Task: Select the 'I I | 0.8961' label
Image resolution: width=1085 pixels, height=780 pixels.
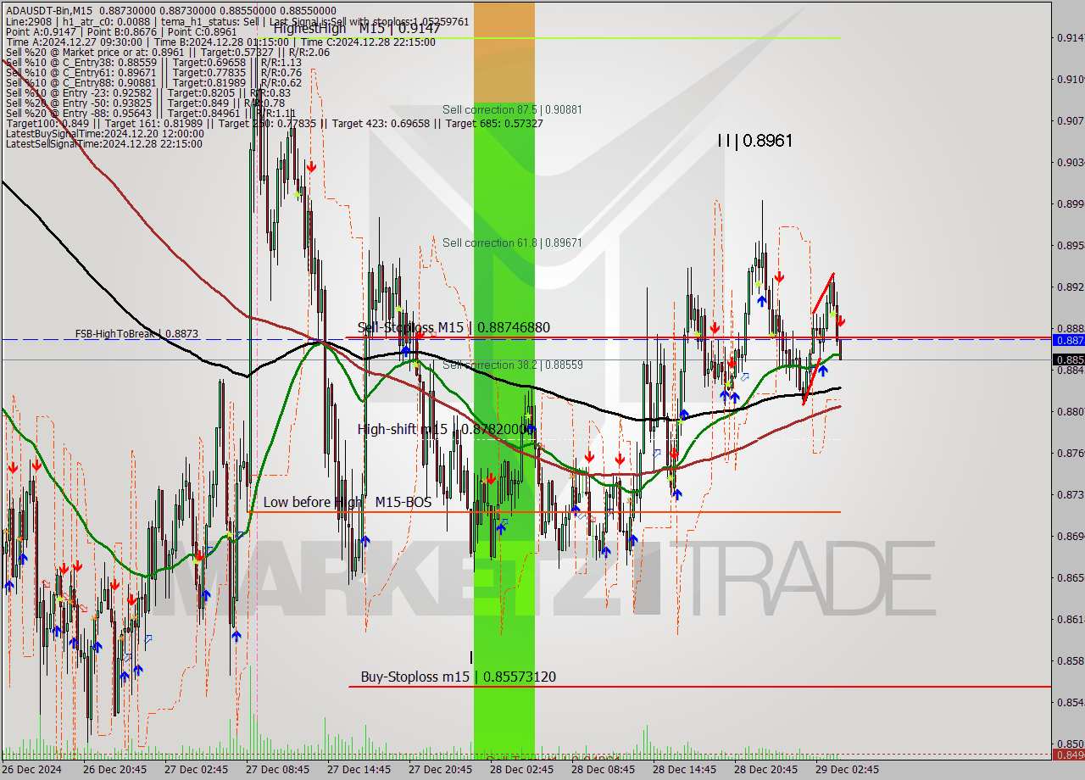Action: 754,141
